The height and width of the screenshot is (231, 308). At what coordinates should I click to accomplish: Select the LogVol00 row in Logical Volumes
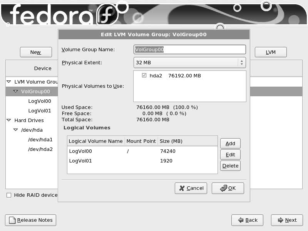(x=142, y=151)
